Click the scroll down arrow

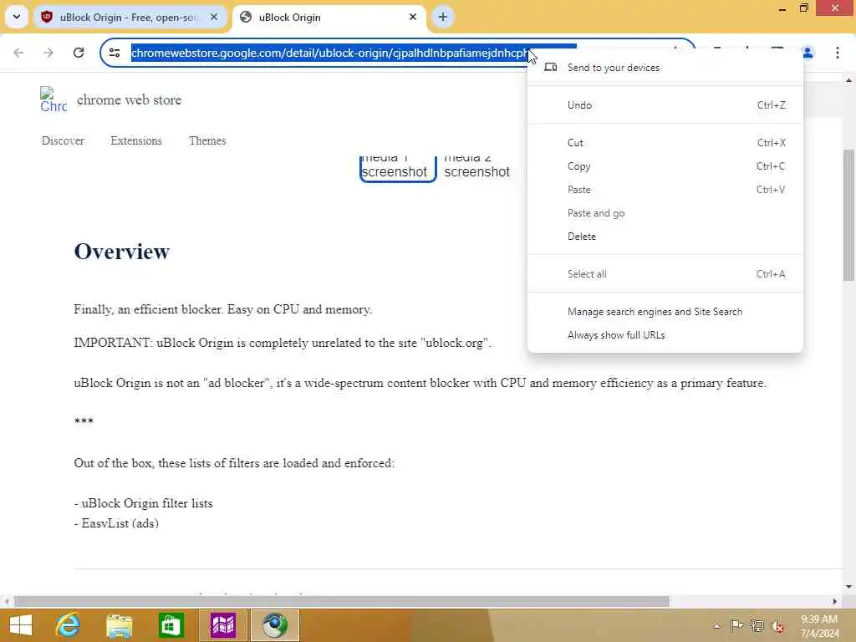848,587
